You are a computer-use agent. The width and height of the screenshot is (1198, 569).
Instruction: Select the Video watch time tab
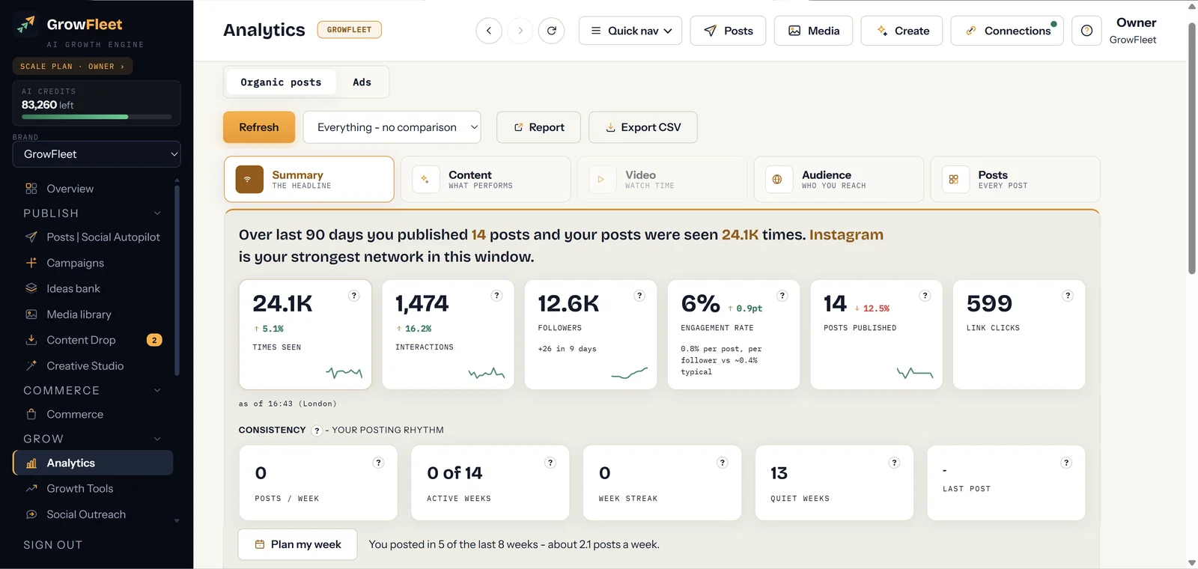[663, 180]
